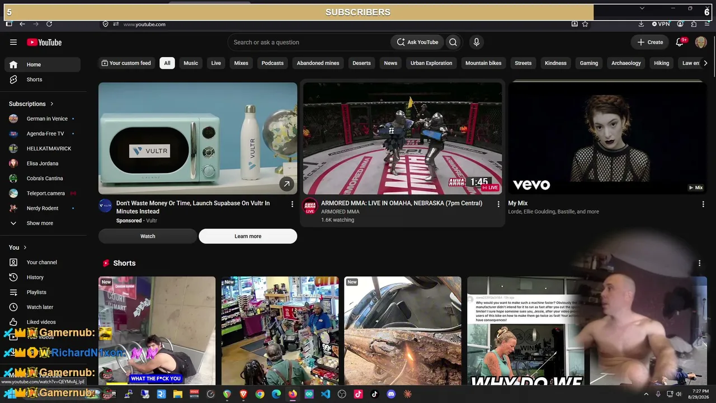Select the Live filter chip
This screenshot has height=403, width=716.
coord(216,63)
